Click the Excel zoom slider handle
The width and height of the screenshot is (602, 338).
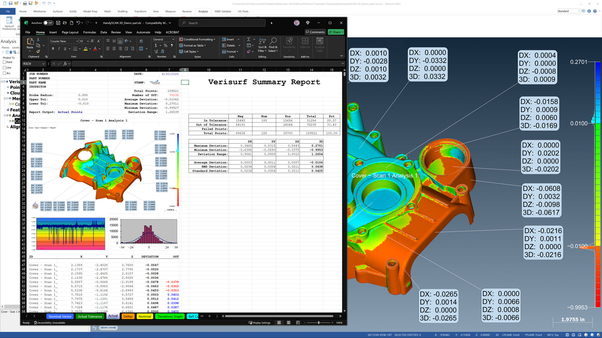319,323
